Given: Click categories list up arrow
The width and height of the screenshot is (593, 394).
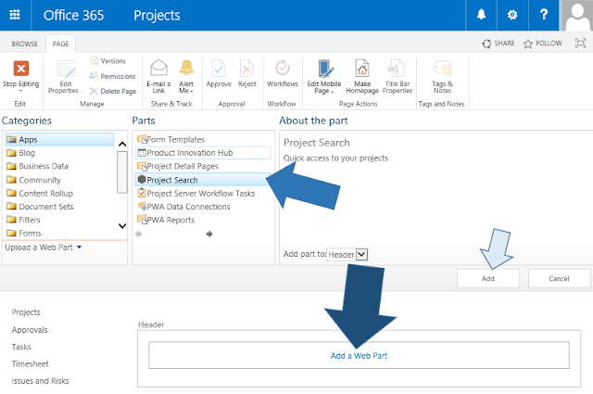Looking at the screenshot, I should [122, 144].
